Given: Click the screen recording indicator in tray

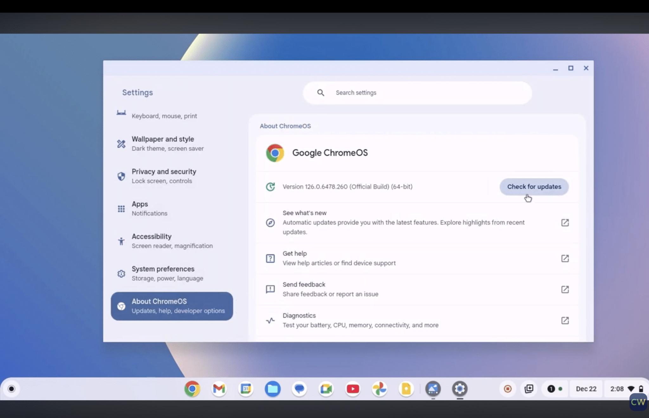Looking at the screenshot, I should (x=508, y=389).
